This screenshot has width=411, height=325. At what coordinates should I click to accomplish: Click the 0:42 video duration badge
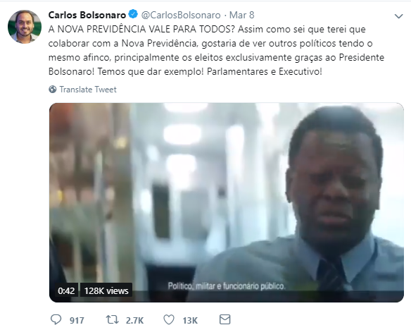[66, 290]
